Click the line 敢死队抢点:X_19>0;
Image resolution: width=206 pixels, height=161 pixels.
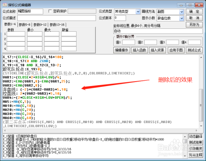tap(22, 69)
